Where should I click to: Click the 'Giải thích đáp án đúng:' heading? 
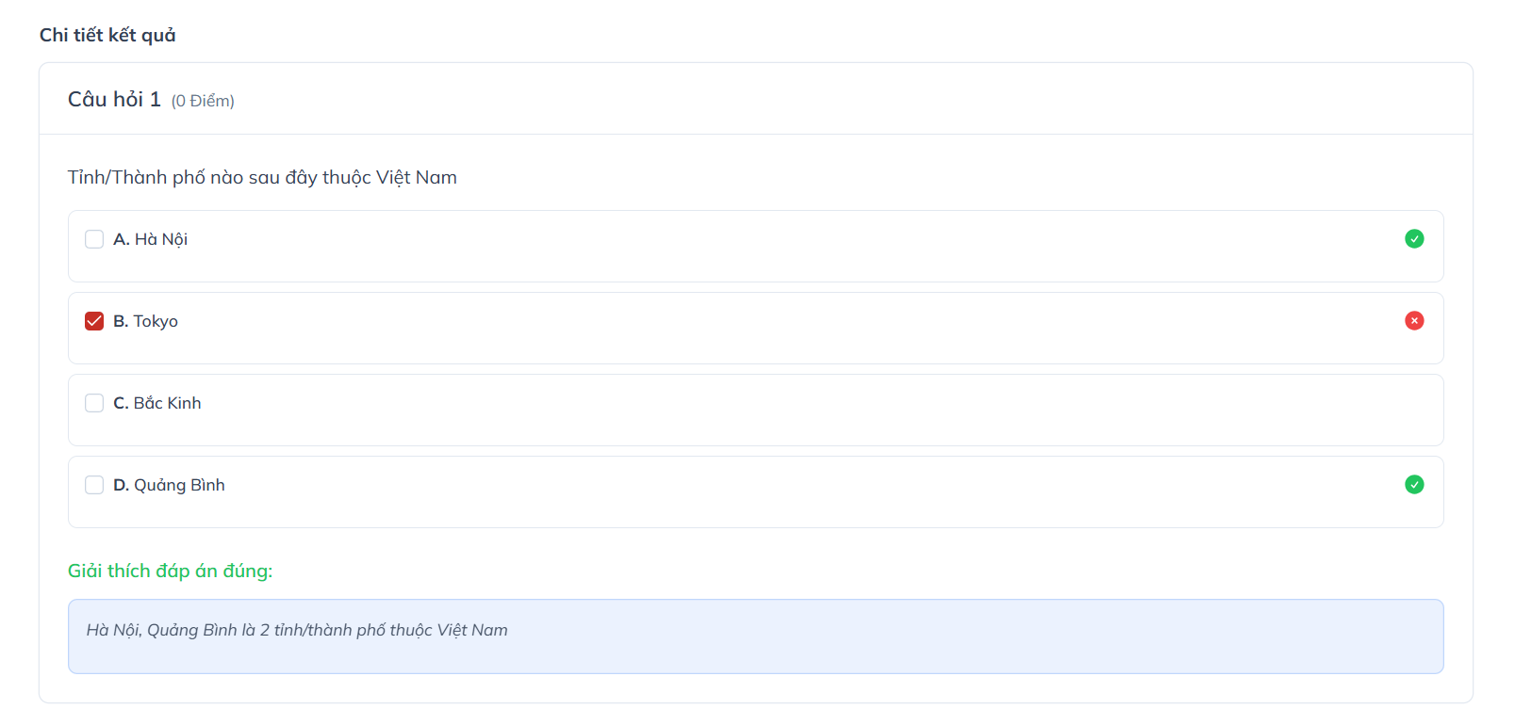(170, 571)
